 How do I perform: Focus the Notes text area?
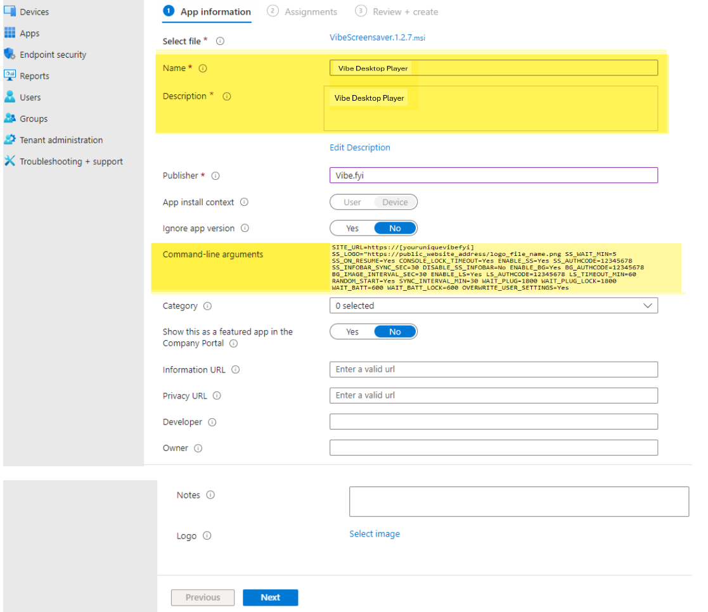pyautogui.click(x=519, y=501)
